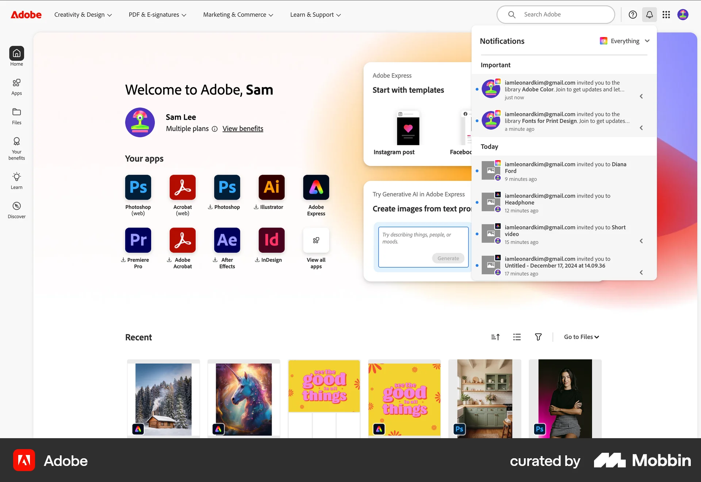701x482 pixels.
Task: Open the Go to Files dropdown
Action: [581, 337]
